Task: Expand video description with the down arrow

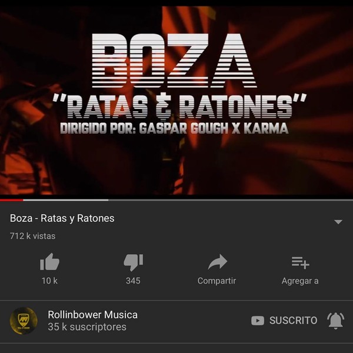Action: pos(338,222)
